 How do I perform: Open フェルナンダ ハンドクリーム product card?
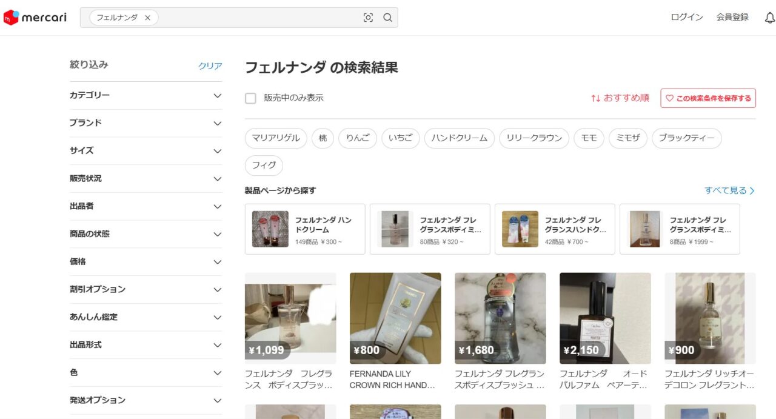(305, 229)
